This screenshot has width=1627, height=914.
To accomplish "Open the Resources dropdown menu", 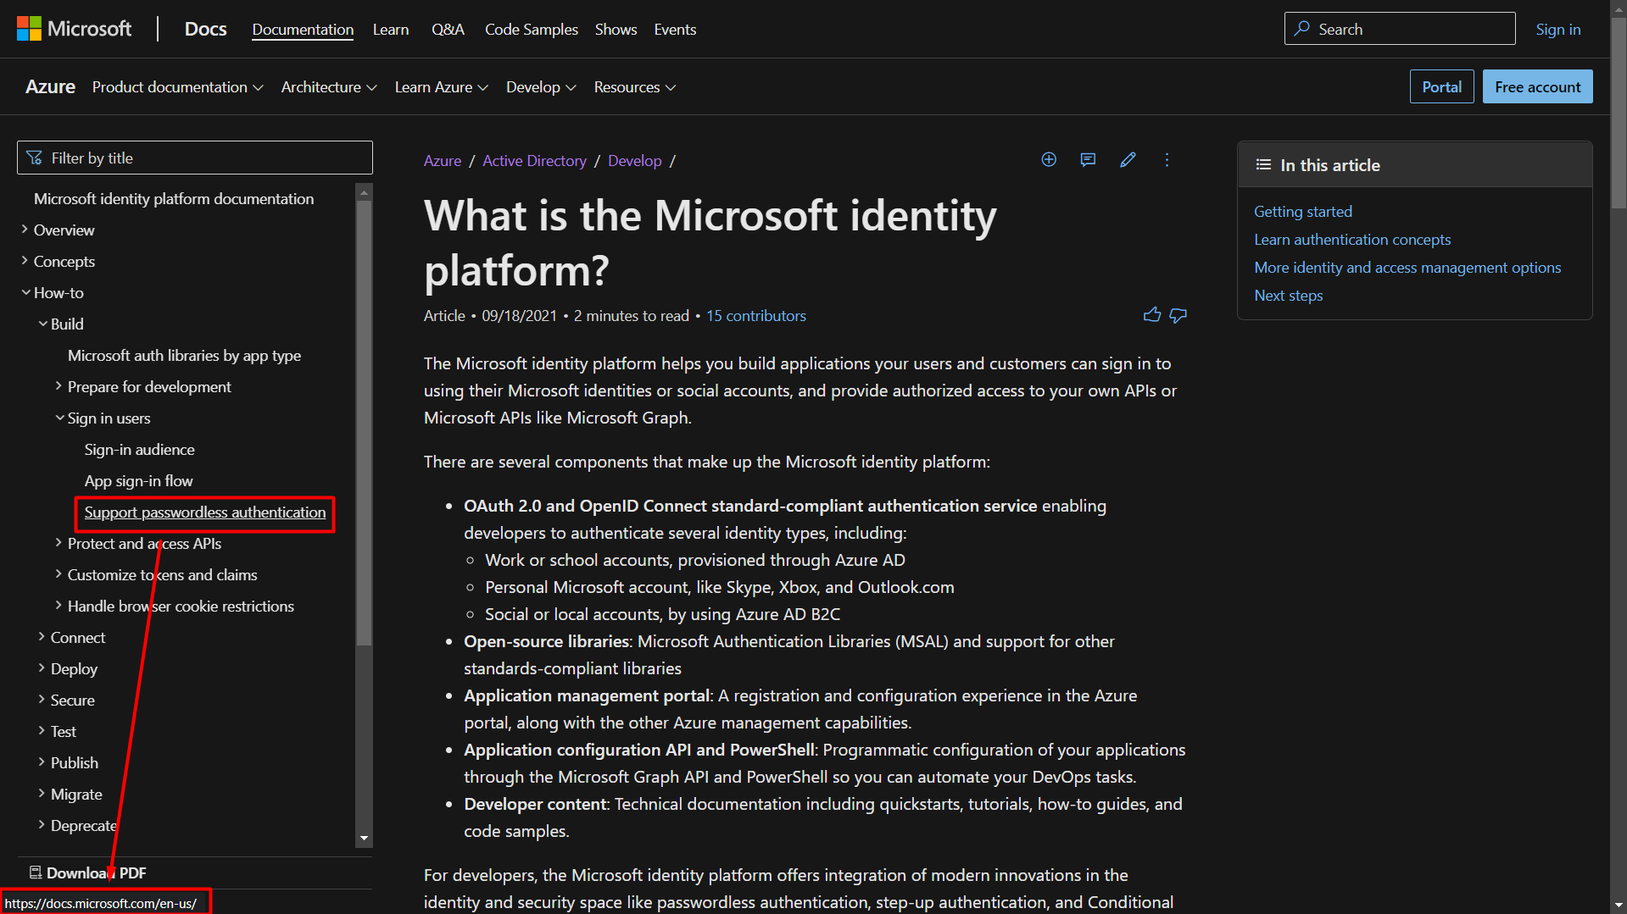I will click(x=635, y=87).
